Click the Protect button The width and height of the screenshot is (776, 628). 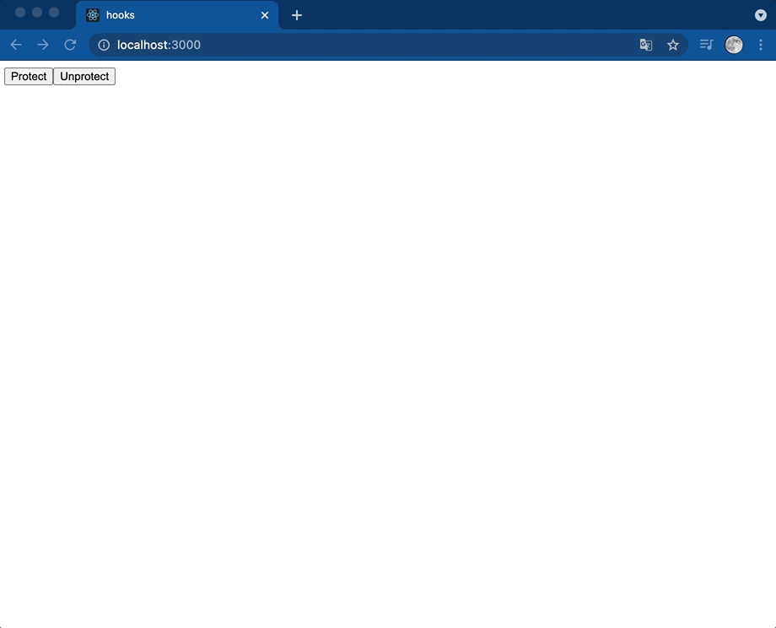pyautogui.click(x=29, y=76)
